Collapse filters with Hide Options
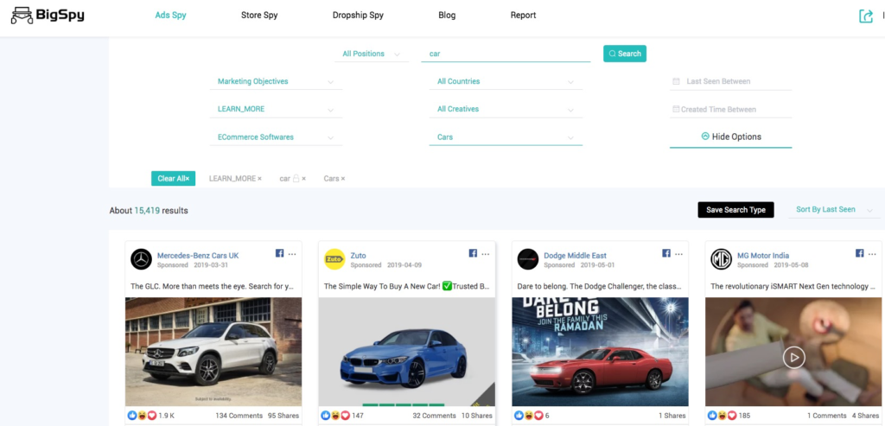 coord(731,137)
